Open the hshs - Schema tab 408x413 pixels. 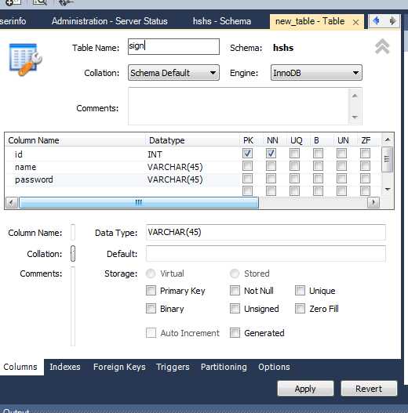(222, 21)
